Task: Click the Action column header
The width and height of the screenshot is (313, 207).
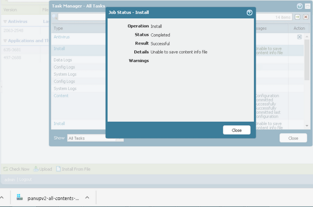Action: click(x=299, y=28)
